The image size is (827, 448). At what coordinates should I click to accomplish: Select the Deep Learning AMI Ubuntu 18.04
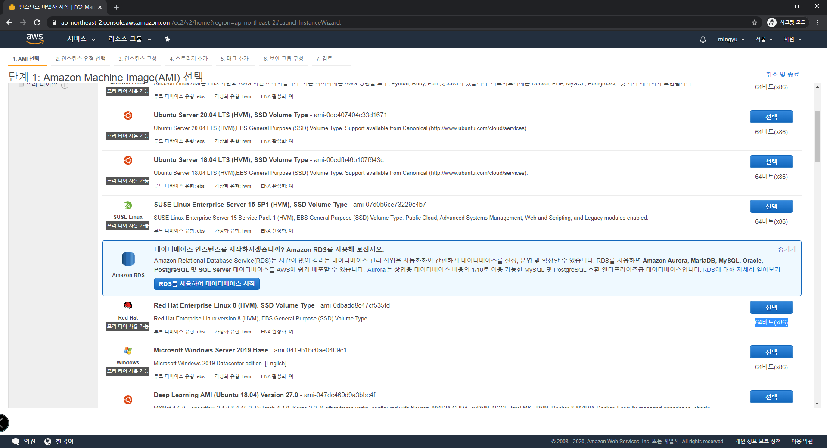tap(771, 397)
